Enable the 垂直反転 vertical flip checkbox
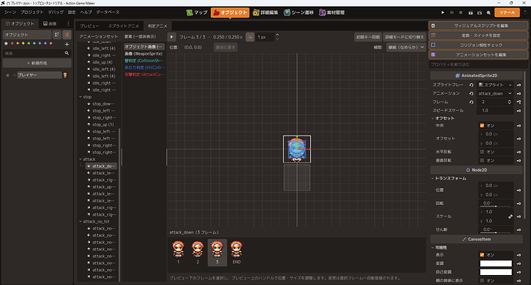The width and height of the screenshot is (531, 285). pos(482,160)
